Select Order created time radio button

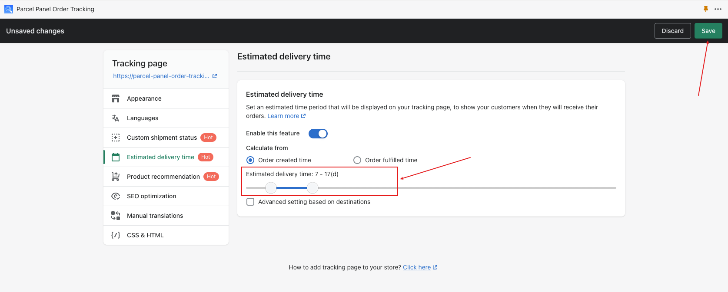pos(250,160)
